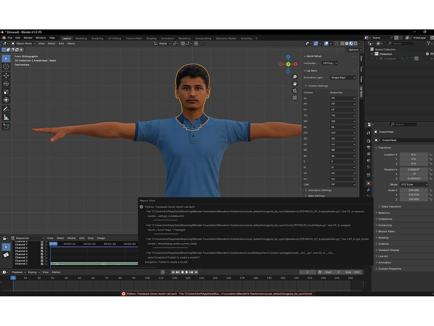Screen dimensions: 434x326
Task: Activate the Rotate tool
Action: click(x=6, y=84)
